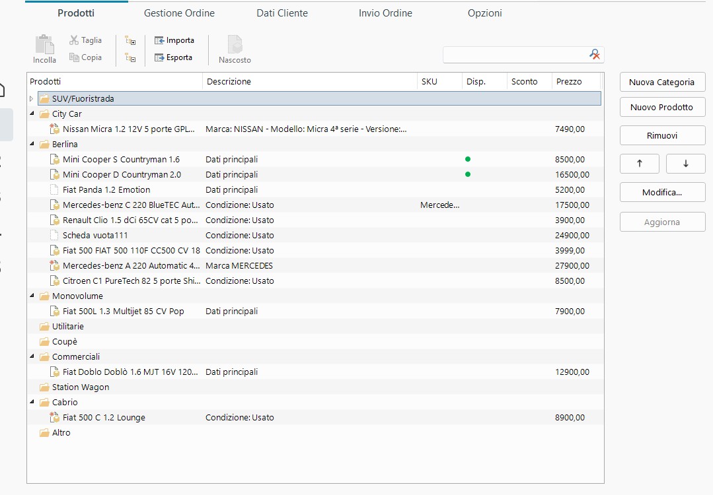Click the Nissan Micra product icon
713x495 pixels.
[x=55, y=129]
